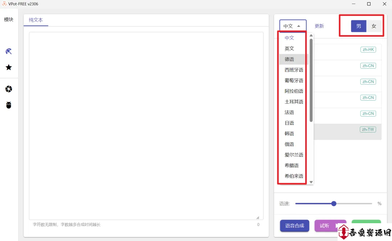Click the text area resize grip
The height and width of the screenshot is (241, 392).
pos(258,218)
